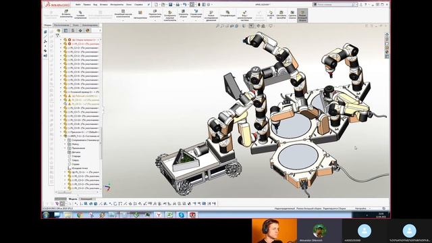Click Take Snapshot (Сделать снимок) icon
Viewport: 432px width, 243px height.
292,12
